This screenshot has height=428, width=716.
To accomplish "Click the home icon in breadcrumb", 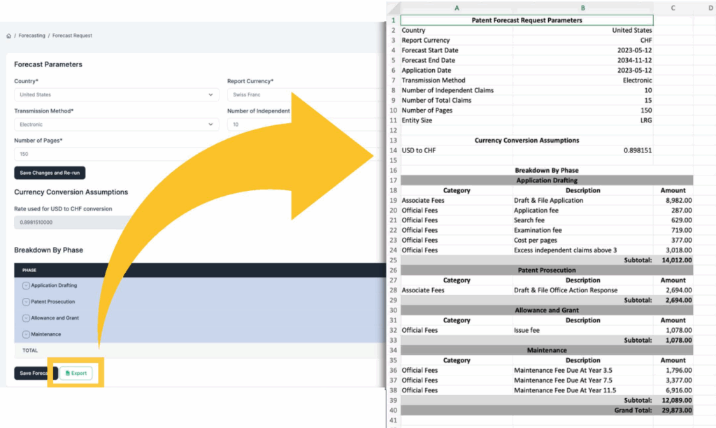I will [8, 36].
